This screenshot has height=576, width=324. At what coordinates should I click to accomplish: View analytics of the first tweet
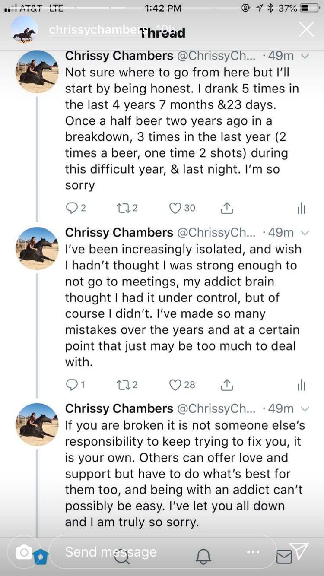pos(301,209)
